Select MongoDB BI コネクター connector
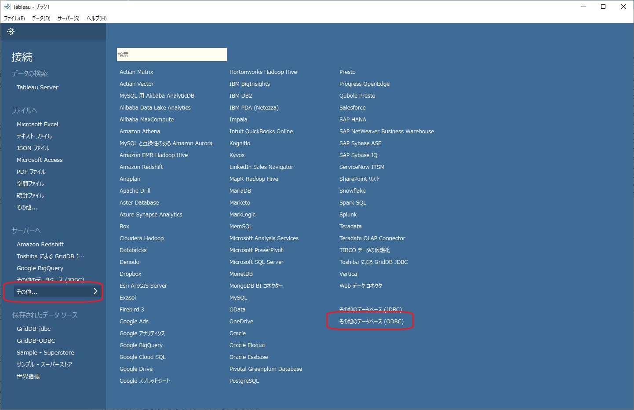This screenshot has width=634, height=410. pos(256,286)
